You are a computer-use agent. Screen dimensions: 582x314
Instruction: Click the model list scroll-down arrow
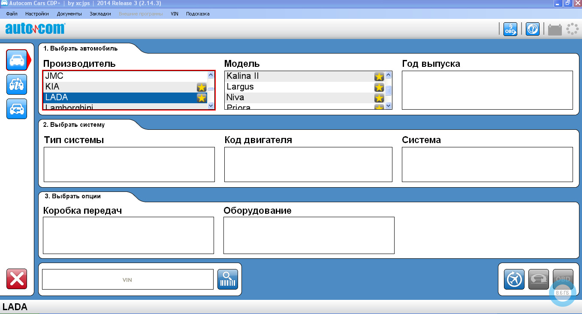click(388, 105)
